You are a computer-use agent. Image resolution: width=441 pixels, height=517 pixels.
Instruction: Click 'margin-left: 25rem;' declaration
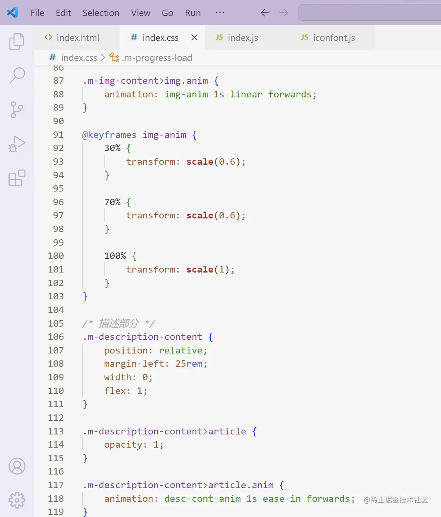(156, 364)
